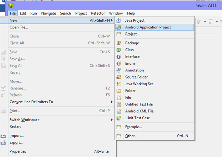Open the Help menu
Screen dimensions: 222x157
131,13
